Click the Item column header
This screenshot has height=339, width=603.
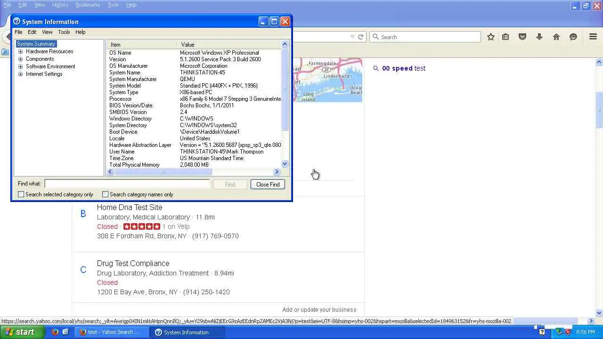coord(141,44)
